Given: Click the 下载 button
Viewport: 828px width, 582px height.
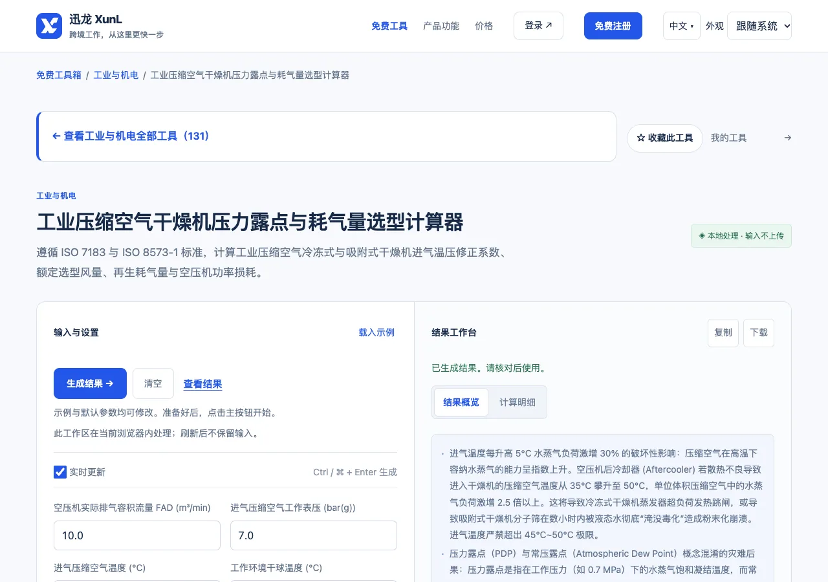Looking at the screenshot, I should pos(759,333).
